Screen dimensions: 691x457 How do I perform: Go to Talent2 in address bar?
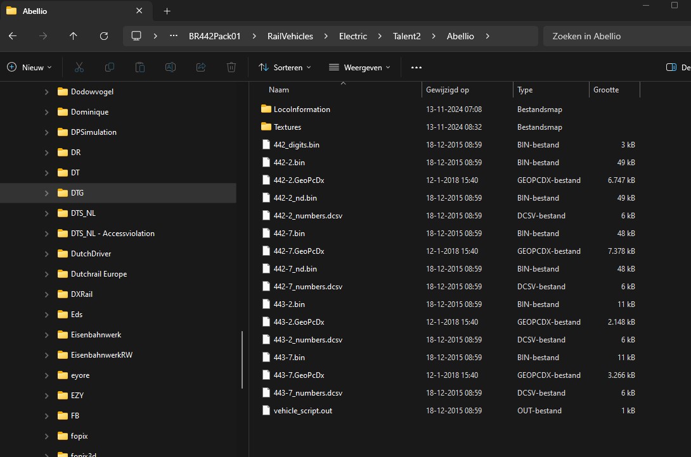pyautogui.click(x=407, y=36)
